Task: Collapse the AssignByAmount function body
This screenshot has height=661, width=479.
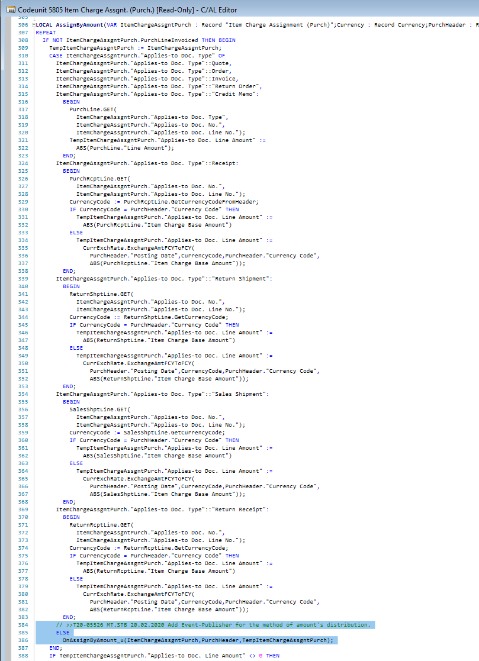Action: point(33,24)
